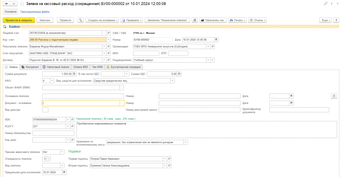
Task: Open КБК record icon
Action: 72,120
